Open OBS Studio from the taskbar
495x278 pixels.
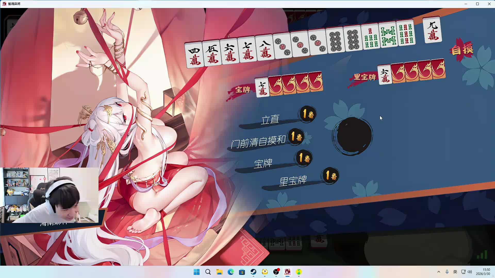pyautogui.click(x=276, y=272)
